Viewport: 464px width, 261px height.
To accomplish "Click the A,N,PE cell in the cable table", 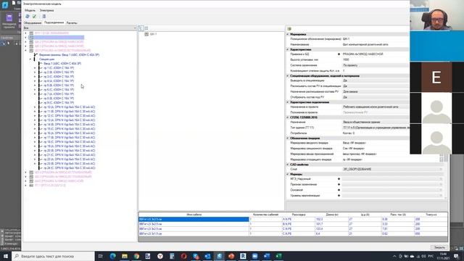I will [x=298, y=219].
